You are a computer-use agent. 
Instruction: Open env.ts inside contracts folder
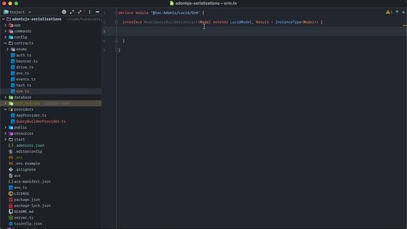coord(22,73)
